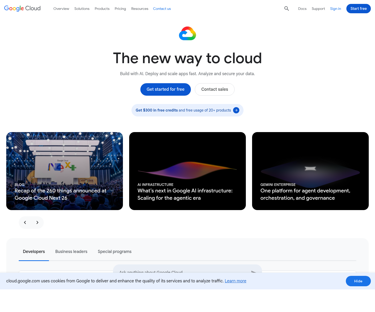Open the Solutions menu
This screenshot has height=312, width=375.
82,9
